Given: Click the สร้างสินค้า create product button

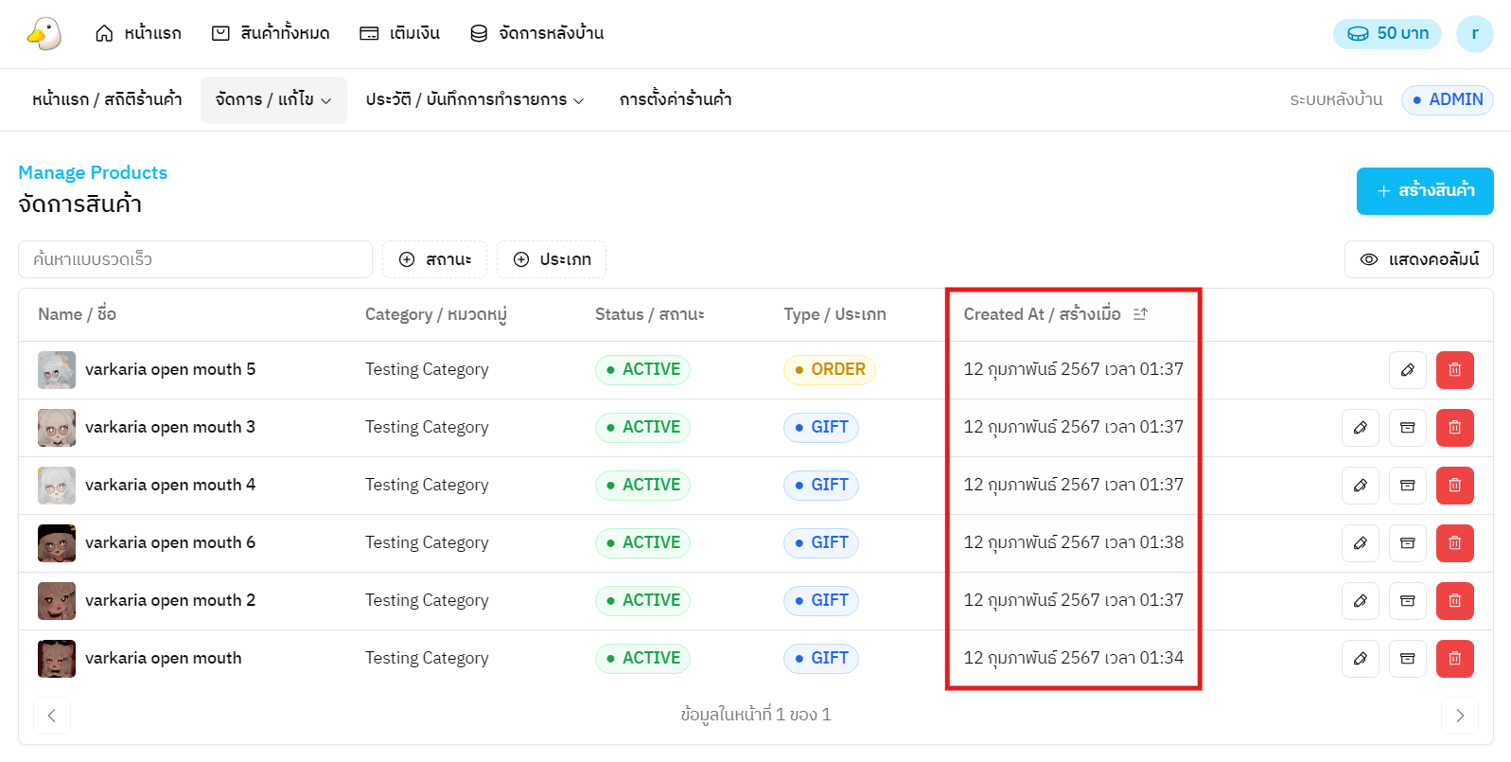Looking at the screenshot, I should coord(1424,191).
